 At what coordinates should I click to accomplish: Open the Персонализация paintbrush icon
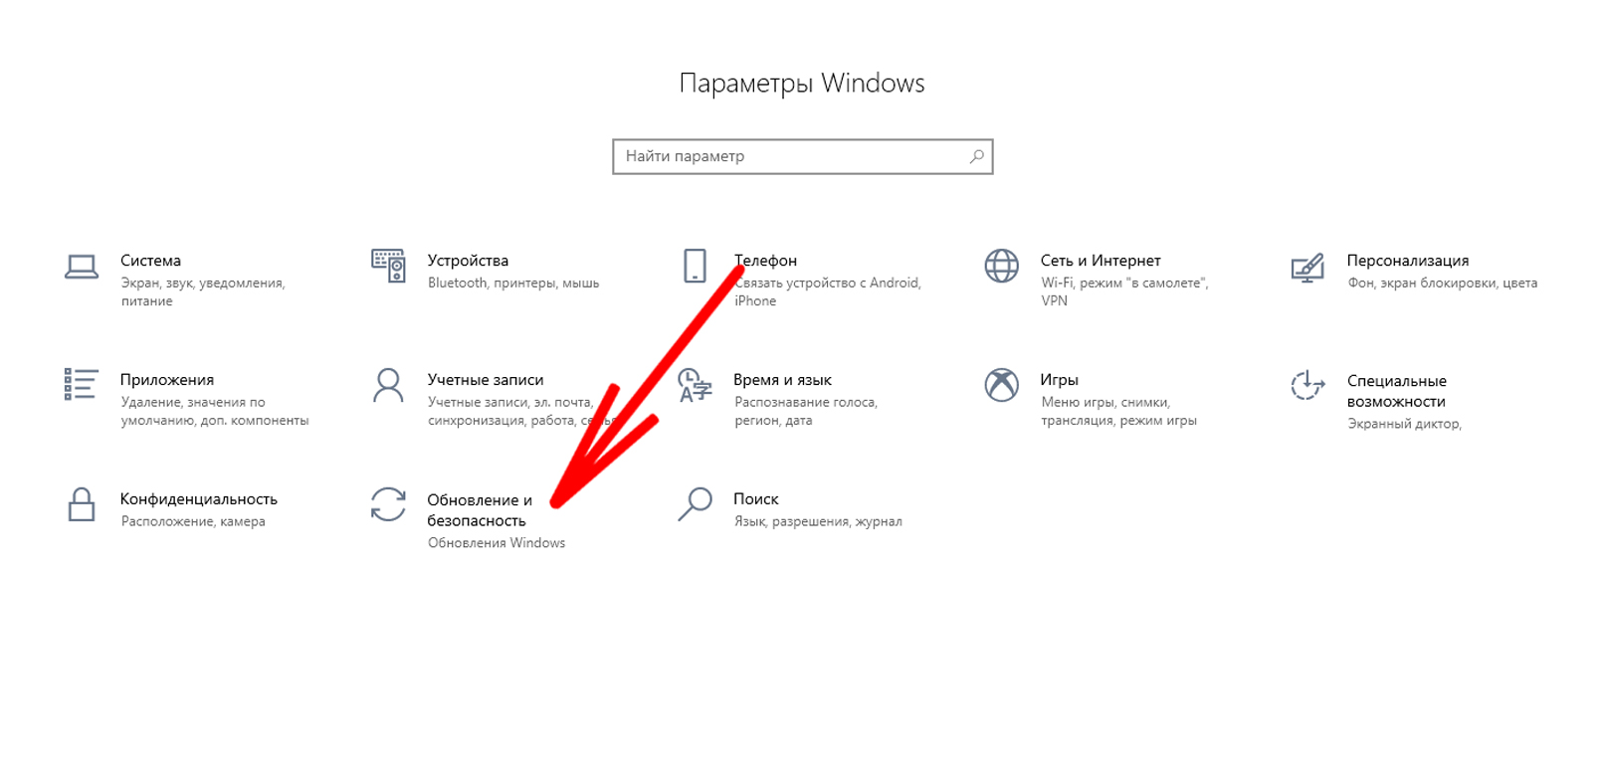coord(1307,267)
